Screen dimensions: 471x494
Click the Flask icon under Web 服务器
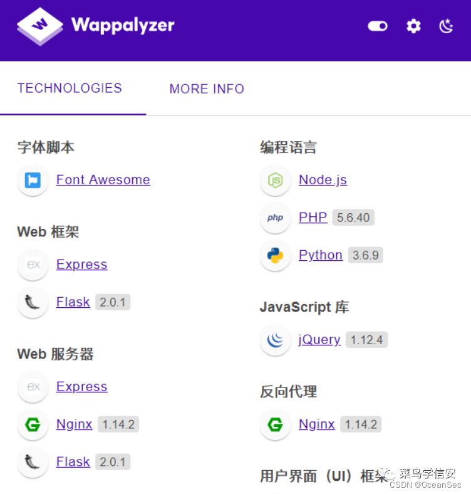click(x=33, y=462)
